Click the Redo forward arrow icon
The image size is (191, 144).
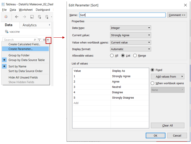click(x=24, y=17)
